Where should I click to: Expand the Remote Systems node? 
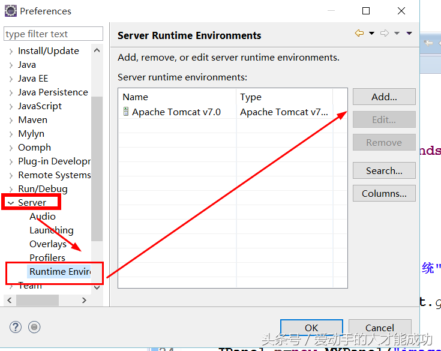pyautogui.click(x=11, y=175)
